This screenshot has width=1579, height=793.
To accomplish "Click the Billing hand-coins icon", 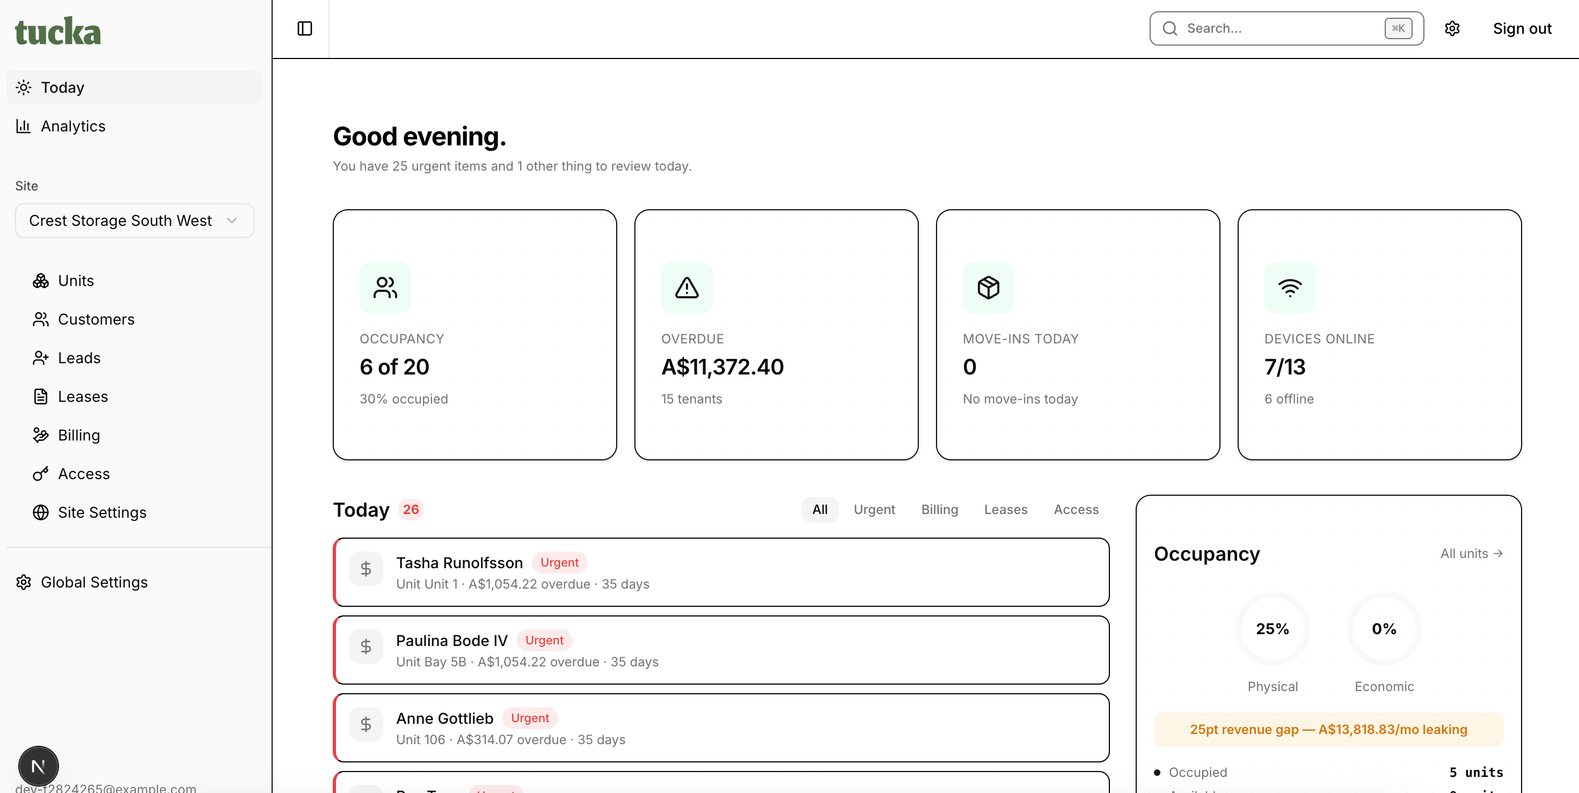I will (40, 435).
